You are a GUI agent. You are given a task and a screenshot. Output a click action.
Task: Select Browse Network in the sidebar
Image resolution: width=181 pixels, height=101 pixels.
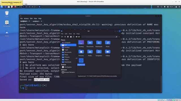pyautogui.click(x=68, y=72)
